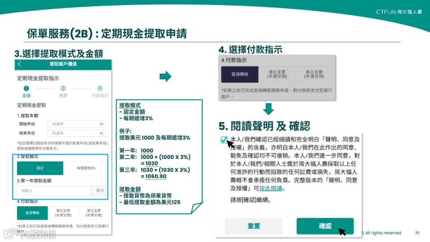The image size is (430, 242).
Task: Open the 結束年份 dropdown
Action: pos(77,133)
